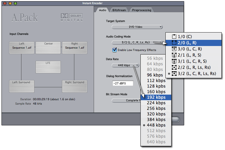The image size is (225, 150).
Task: Click the 2/2 (L, R, Ls, Rs) layout icon
Action: [174, 67]
